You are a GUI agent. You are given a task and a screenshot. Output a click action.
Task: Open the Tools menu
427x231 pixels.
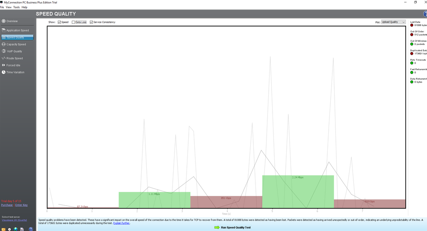(x=17, y=7)
